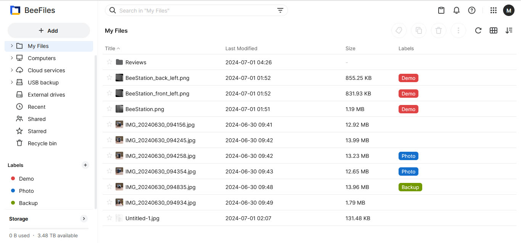This screenshot has width=521, height=243.
Task: Open the notifications bell
Action: click(457, 11)
